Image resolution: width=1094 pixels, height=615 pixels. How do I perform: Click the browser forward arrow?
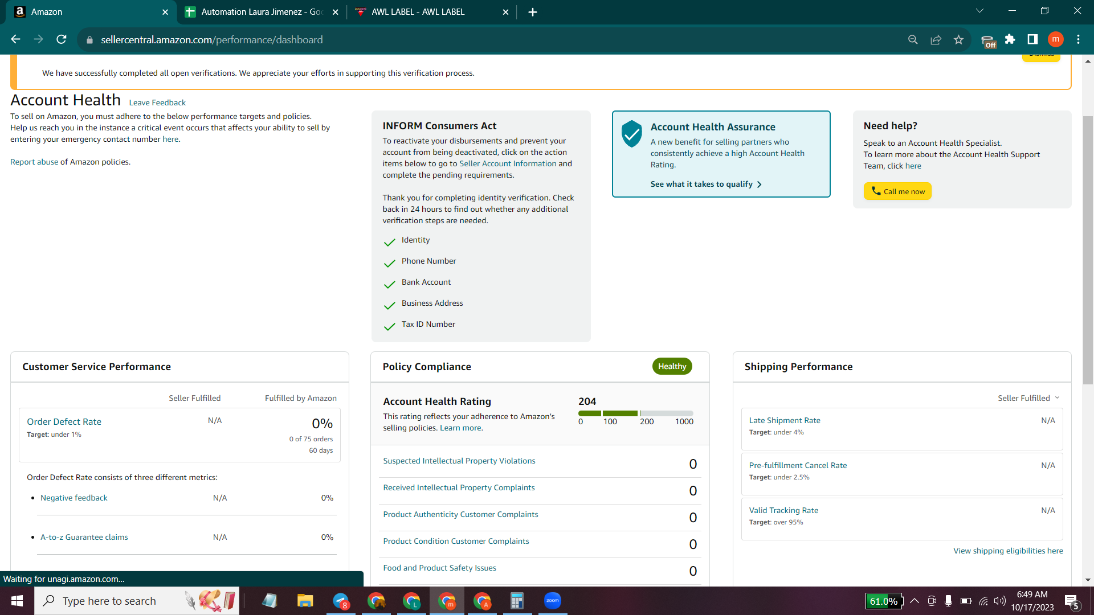pos(38,39)
